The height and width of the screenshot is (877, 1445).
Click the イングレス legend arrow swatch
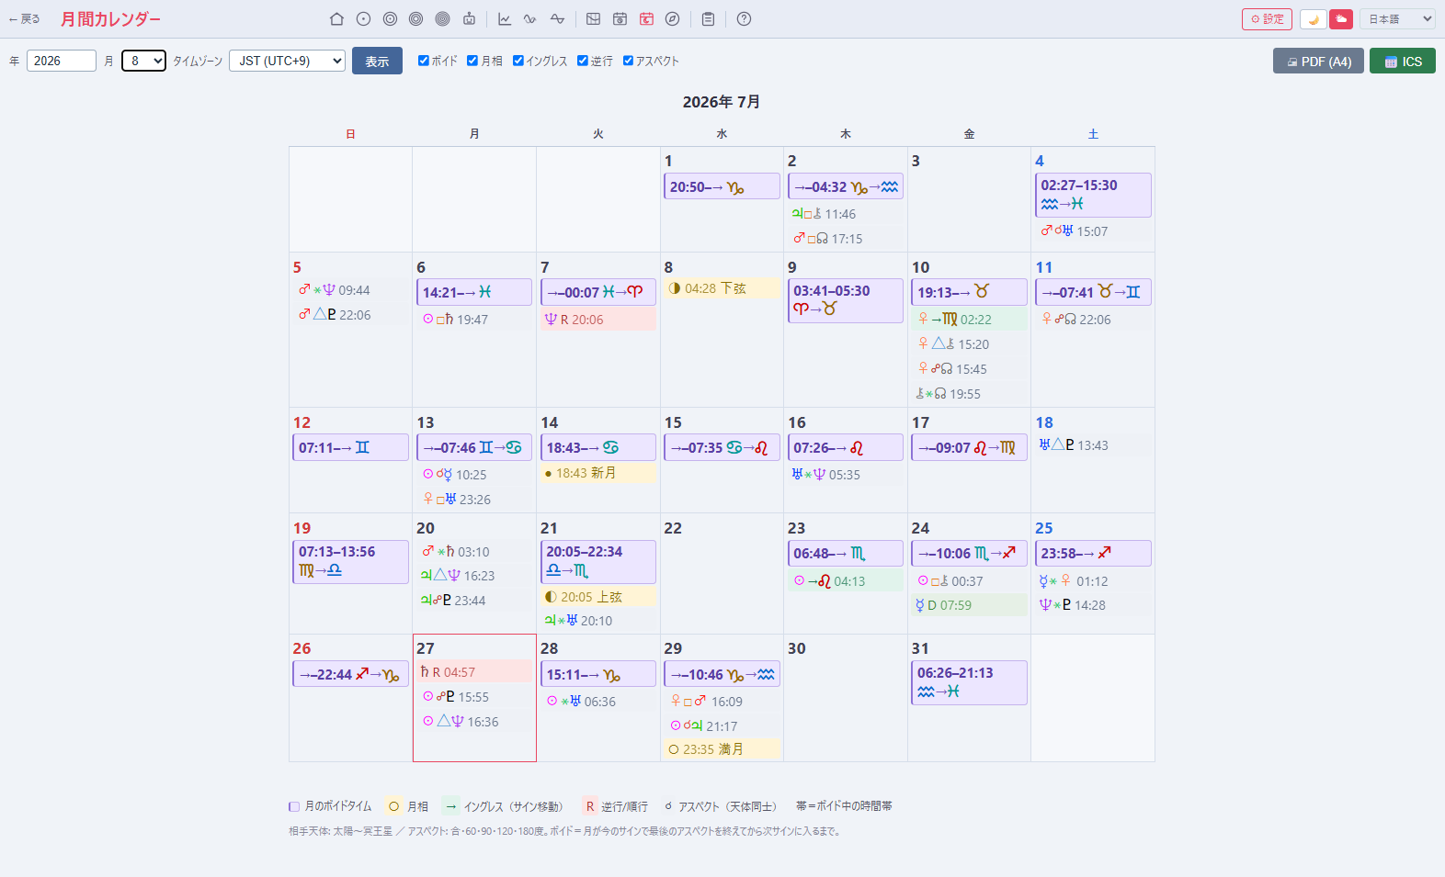click(451, 806)
